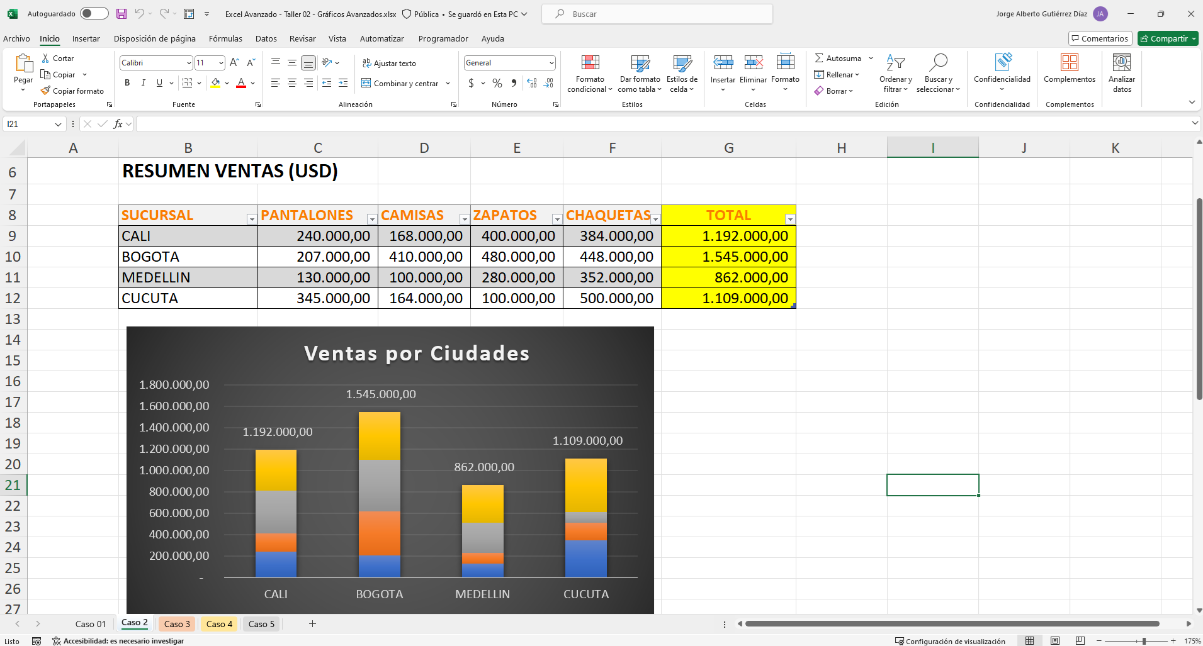Image resolution: width=1203 pixels, height=646 pixels.
Task: Save the workbook with the disk icon
Action: pyautogui.click(x=121, y=14)
